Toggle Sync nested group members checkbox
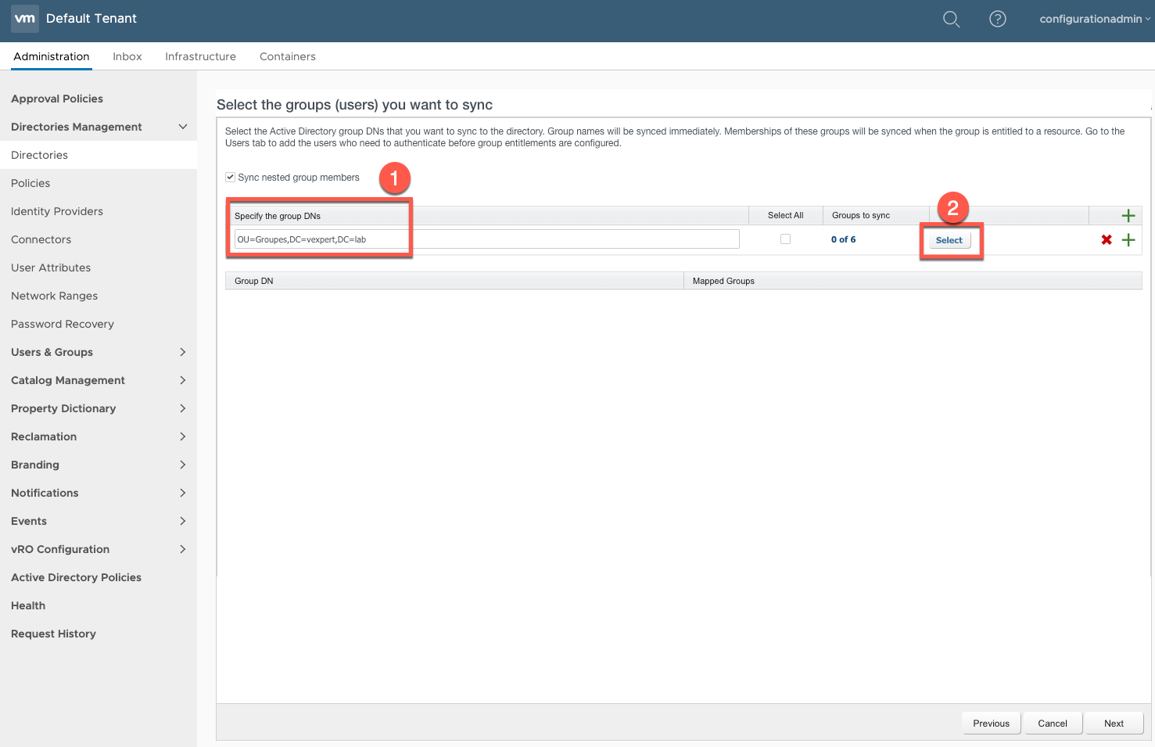Viewport: 1155px width, 747px height. (x=230, y=178)
